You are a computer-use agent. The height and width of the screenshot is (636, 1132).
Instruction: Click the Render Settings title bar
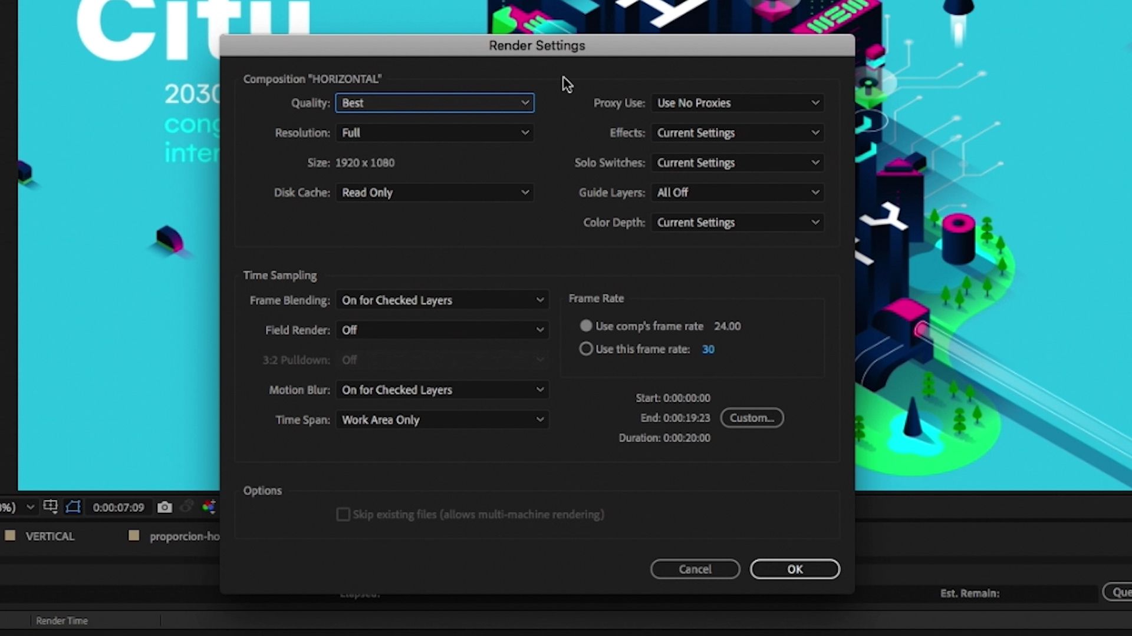coord(537,45)
